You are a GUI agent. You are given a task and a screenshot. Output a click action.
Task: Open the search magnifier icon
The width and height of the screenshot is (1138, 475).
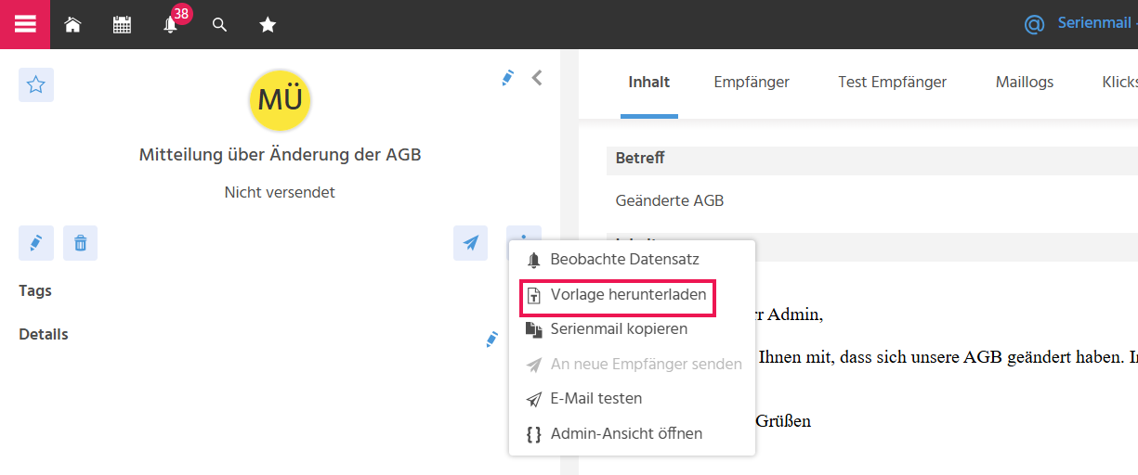(219, 25)
